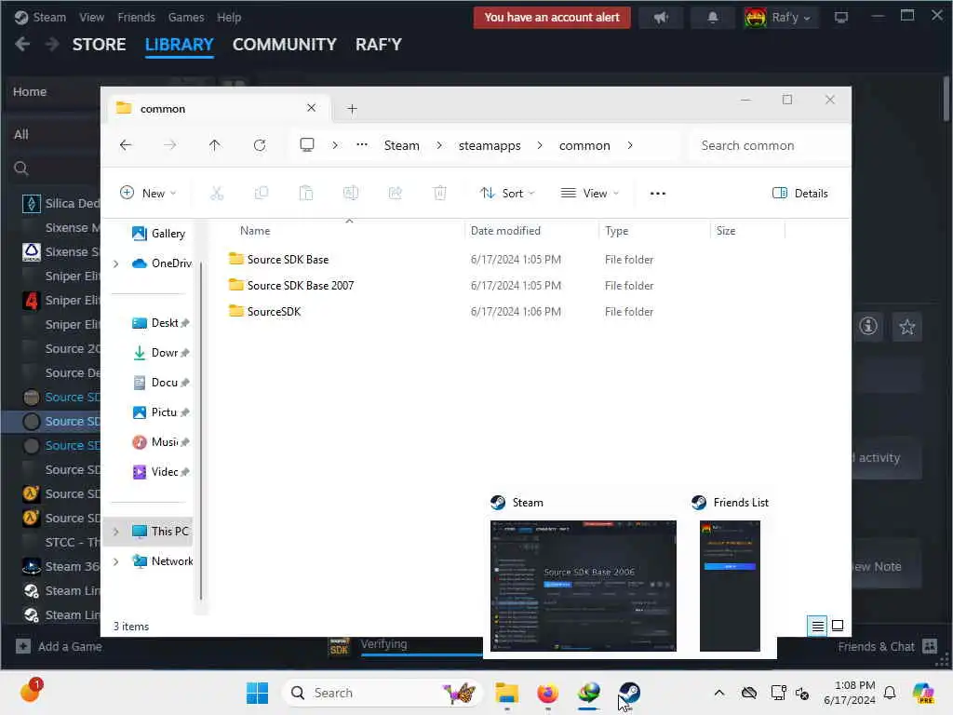
Task: Click the Delete trash icon in Explorer
Action: point(440,194)
